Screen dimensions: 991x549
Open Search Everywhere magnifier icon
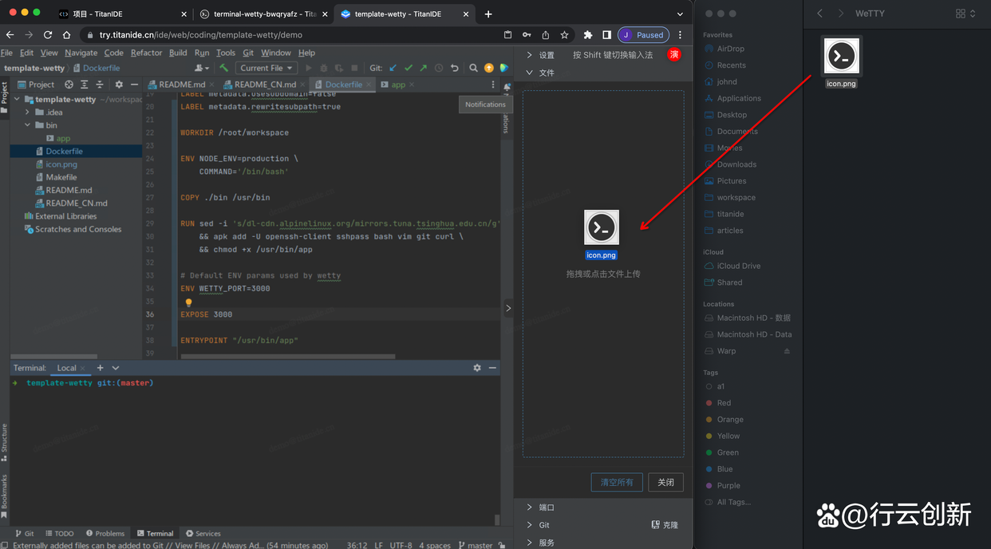click(x=473, y=69)
